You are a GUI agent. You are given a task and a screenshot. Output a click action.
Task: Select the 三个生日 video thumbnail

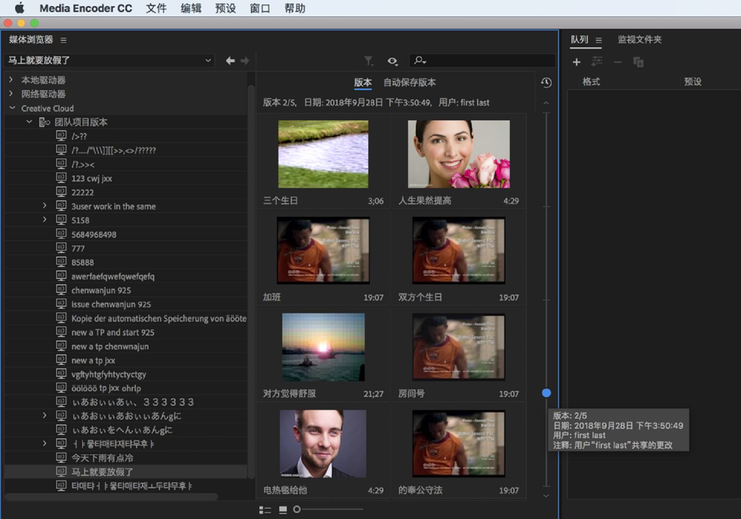pos(323,154)
